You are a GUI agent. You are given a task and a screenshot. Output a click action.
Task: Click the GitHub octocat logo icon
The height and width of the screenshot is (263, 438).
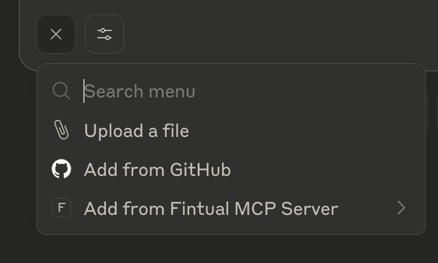point(61,169)
